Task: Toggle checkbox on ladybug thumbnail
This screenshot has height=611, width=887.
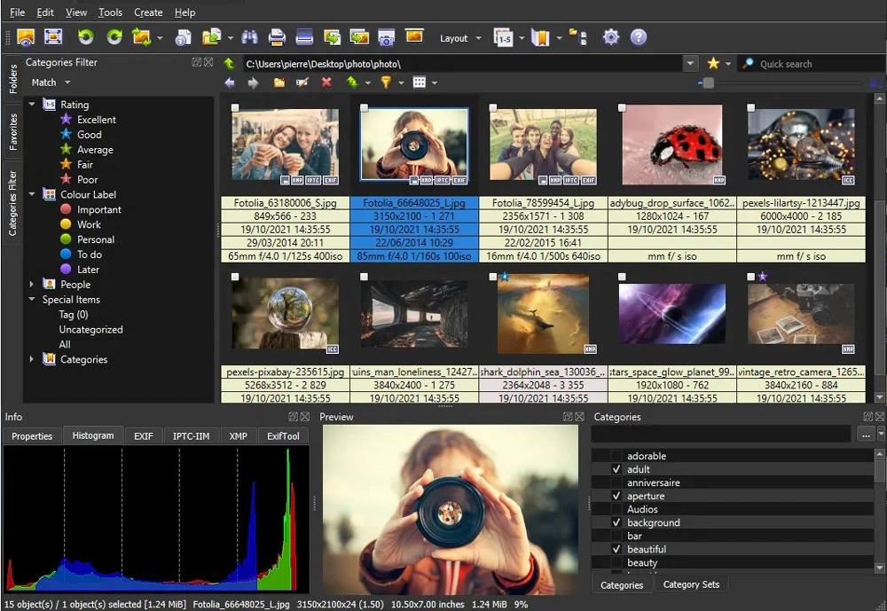Action: click(623, 108)
